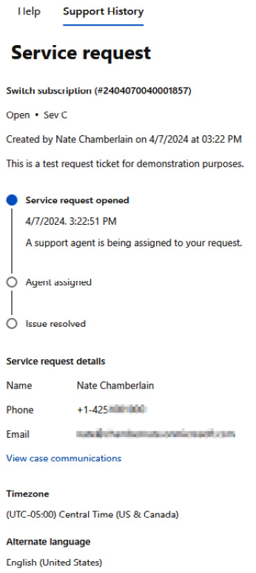This screenshot has height=573, width=256.
Task: Select the Central Time timezone value
Action: pyautogui.click(x=92, y=515)
